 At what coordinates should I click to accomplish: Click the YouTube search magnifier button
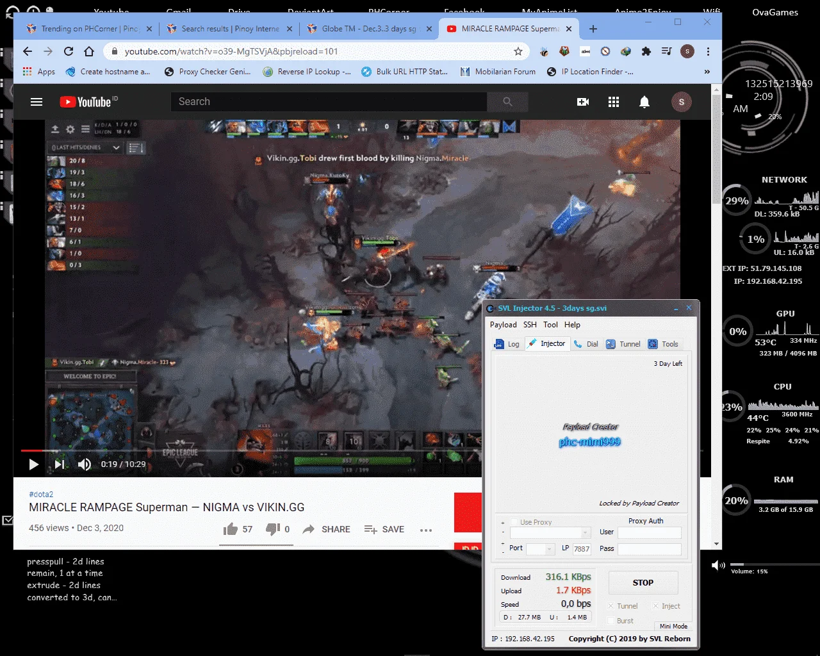pos(507,102)
